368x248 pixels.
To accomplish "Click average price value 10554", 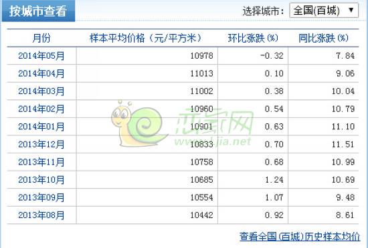I will coord(201,197).
